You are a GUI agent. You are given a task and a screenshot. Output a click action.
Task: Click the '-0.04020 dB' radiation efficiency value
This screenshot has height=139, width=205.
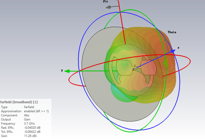tap(32, 128)
